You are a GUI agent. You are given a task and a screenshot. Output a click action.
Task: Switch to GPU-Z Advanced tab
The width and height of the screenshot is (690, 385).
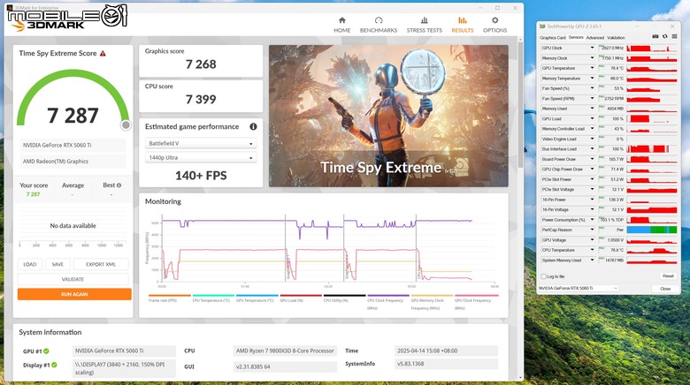coord(595,38)
